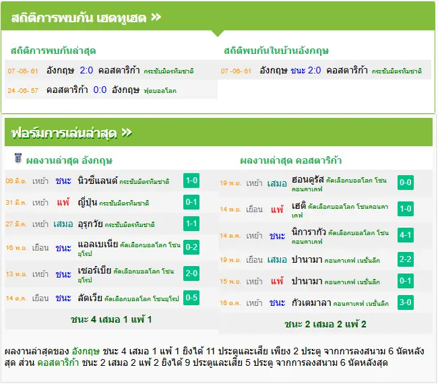438x384 pixels.
Task: Click opponent name กัวเตมาลา
Action: point(311,302)
